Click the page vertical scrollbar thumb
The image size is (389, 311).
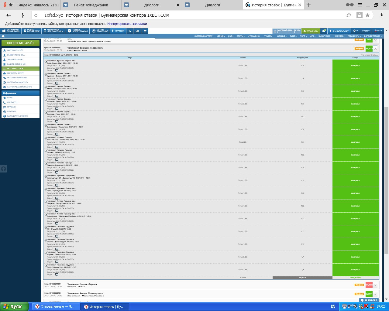coord(387,181)
